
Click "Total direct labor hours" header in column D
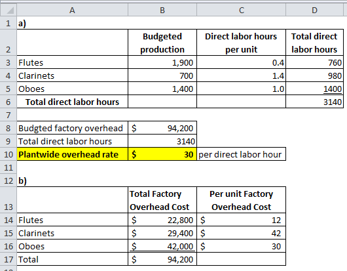pos(314,43)
